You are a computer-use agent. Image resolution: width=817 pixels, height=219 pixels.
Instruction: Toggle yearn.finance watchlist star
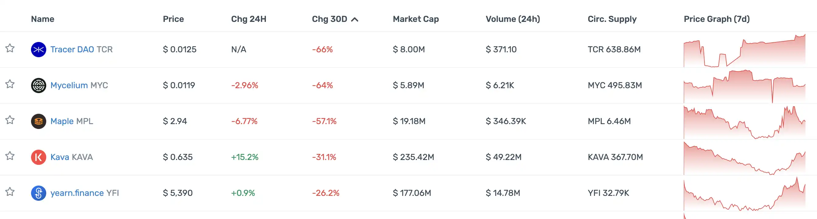click(x=10, y=192)
